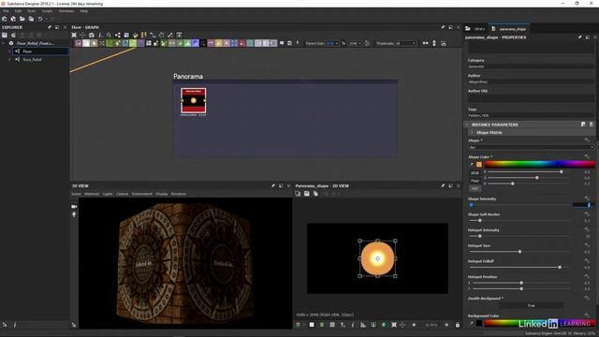
Task: Open the Help menu
Action: coord(83,11)
